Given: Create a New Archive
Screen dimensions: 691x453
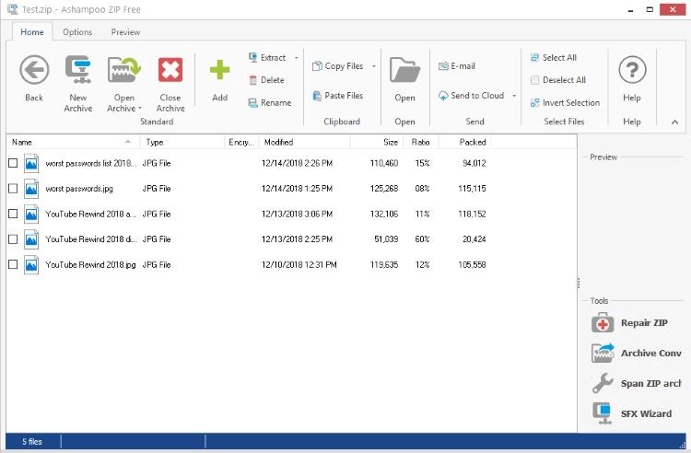Looking at the screenshot, I should point(78,84).
